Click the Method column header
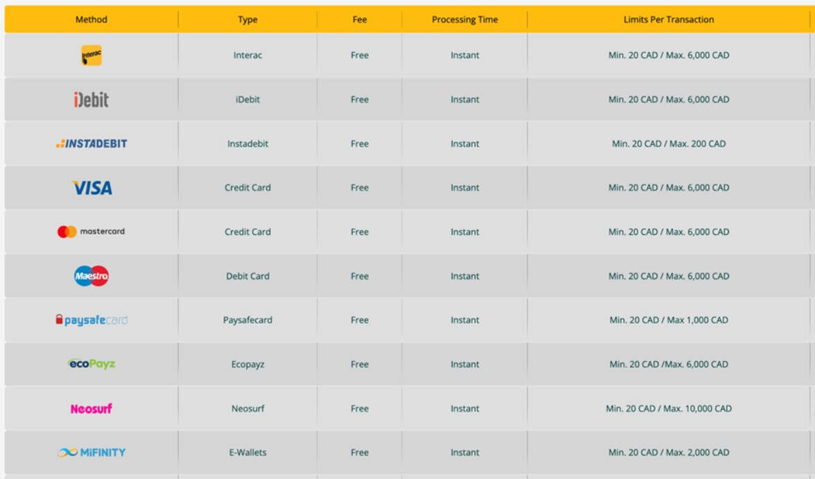This screenshot has height=479, width=815. [x=91, y=19]
